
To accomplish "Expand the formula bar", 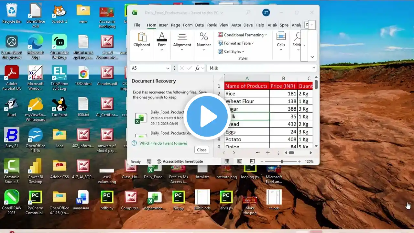I will 314,68.
